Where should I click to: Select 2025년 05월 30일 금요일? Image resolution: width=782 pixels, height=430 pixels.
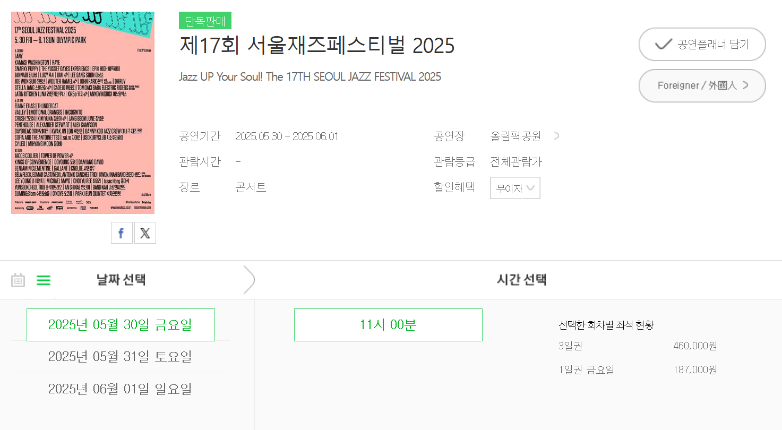pyautogui.click(x=121, y=325)
